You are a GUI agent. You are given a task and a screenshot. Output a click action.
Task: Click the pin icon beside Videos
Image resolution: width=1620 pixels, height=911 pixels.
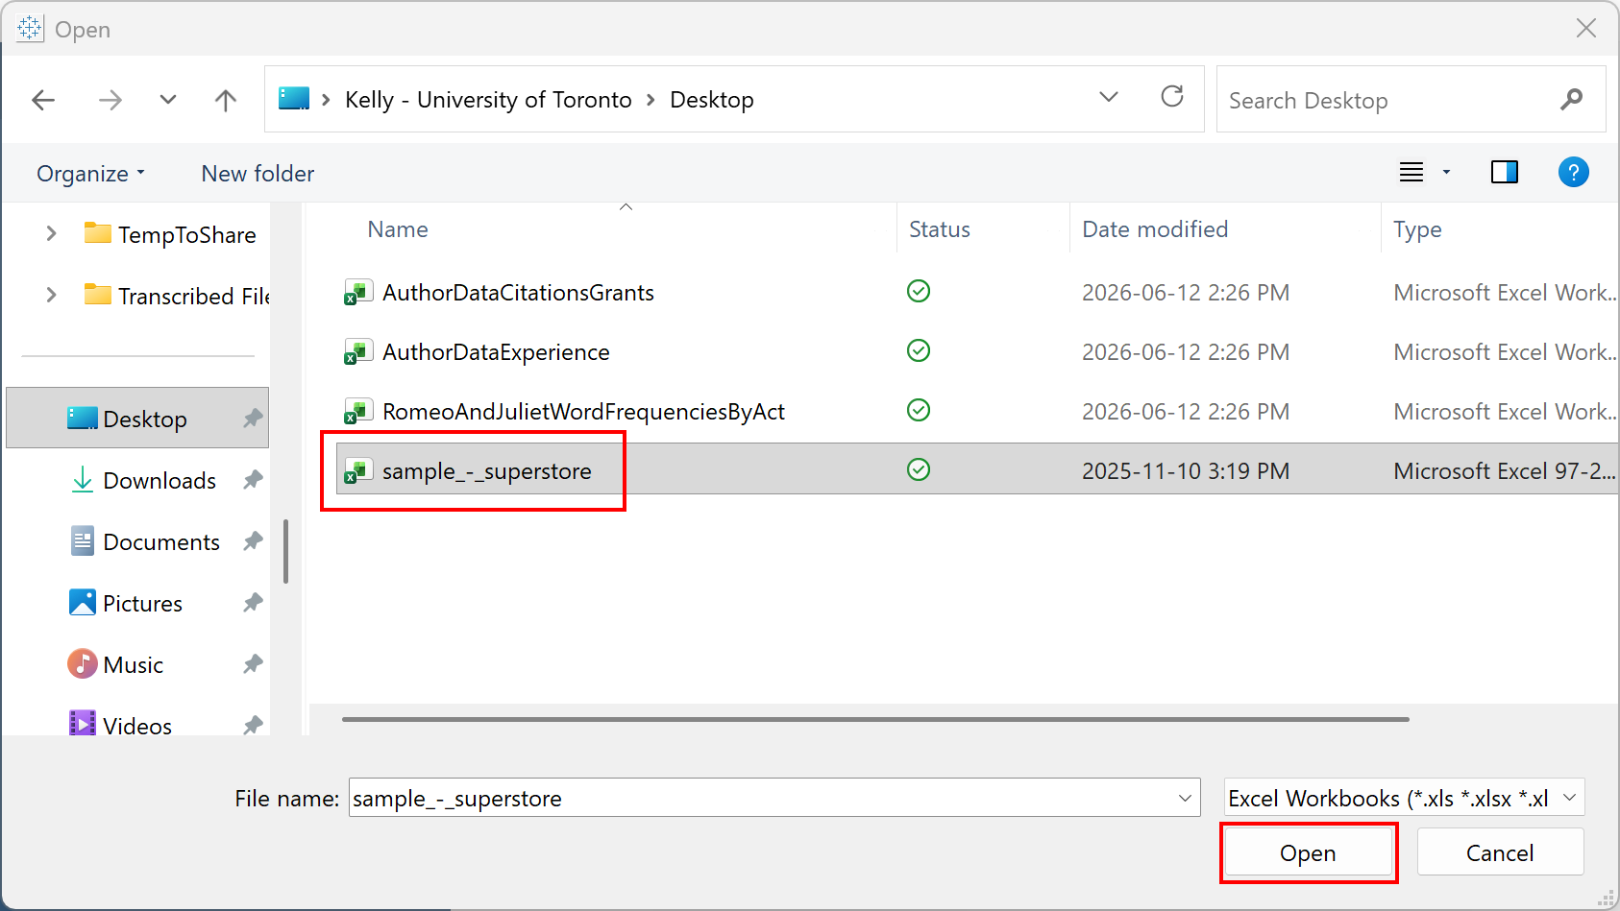tap(253, 725)
